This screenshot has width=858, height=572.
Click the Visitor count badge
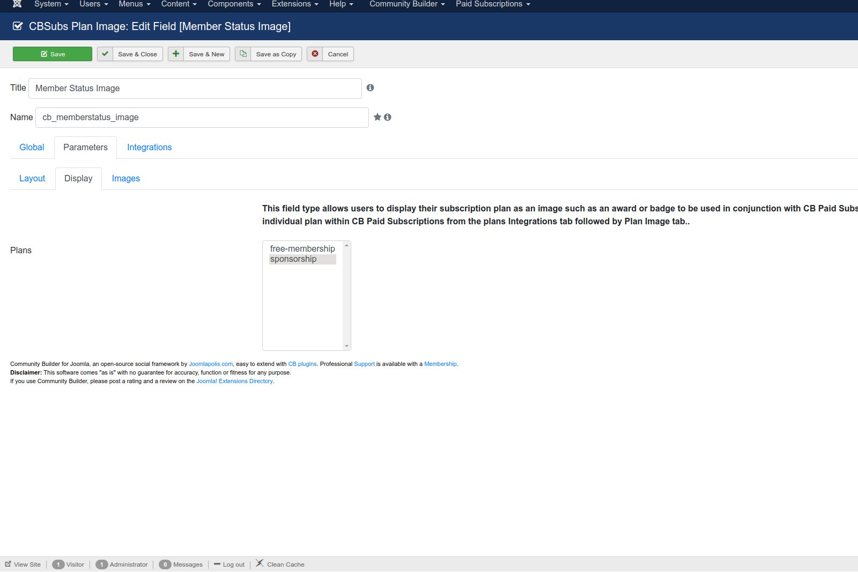point(58,564)
